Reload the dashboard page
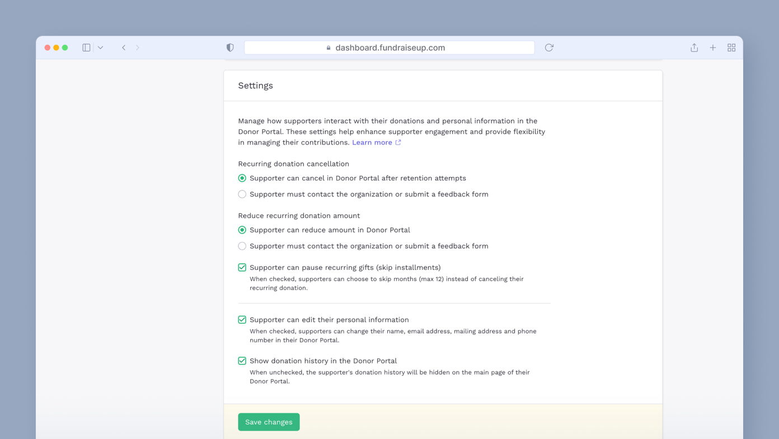The width and height of the screenshot is (779, 439). click(x=548, y=48)
